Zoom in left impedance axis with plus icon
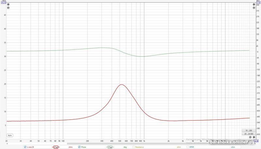The width and height of the screenshot is (261, 149). click(x=8, y=5)
